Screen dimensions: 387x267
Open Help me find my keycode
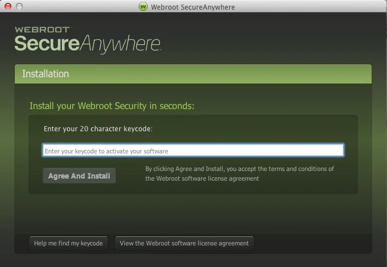pos(68,243)
